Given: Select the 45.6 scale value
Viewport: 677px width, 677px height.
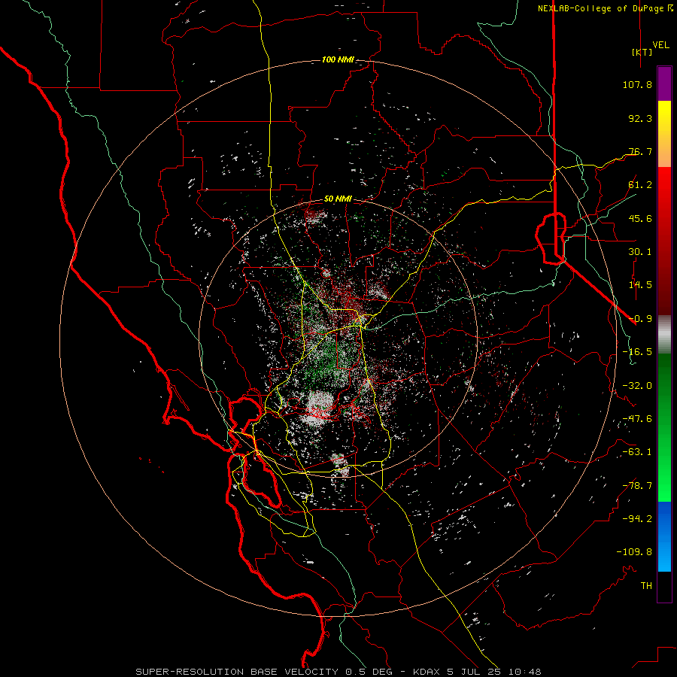Looking at the screenshot, I should pos(640,218).
